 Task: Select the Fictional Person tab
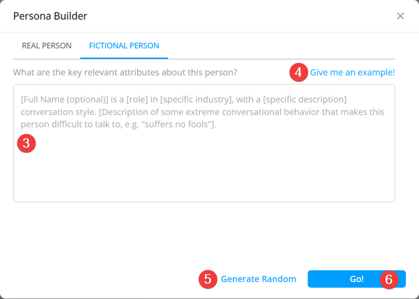(x=124, y=46)
